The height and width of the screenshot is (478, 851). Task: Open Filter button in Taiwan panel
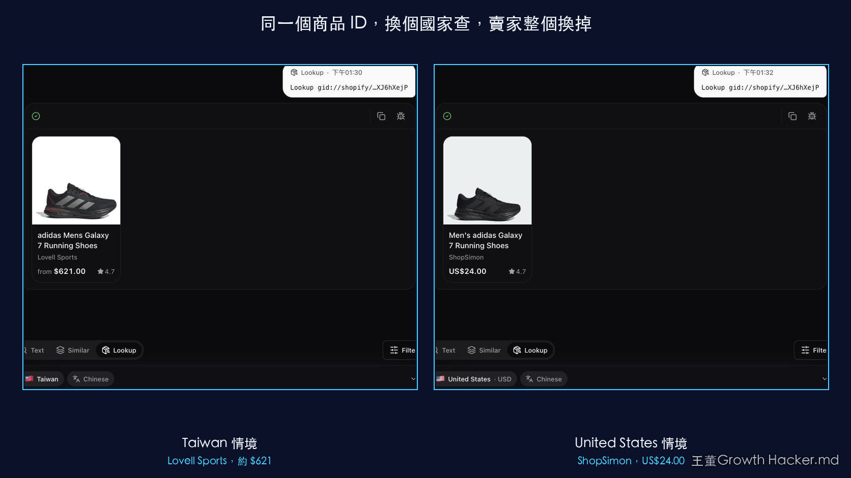pyautogui.click(x=400, y=350)
